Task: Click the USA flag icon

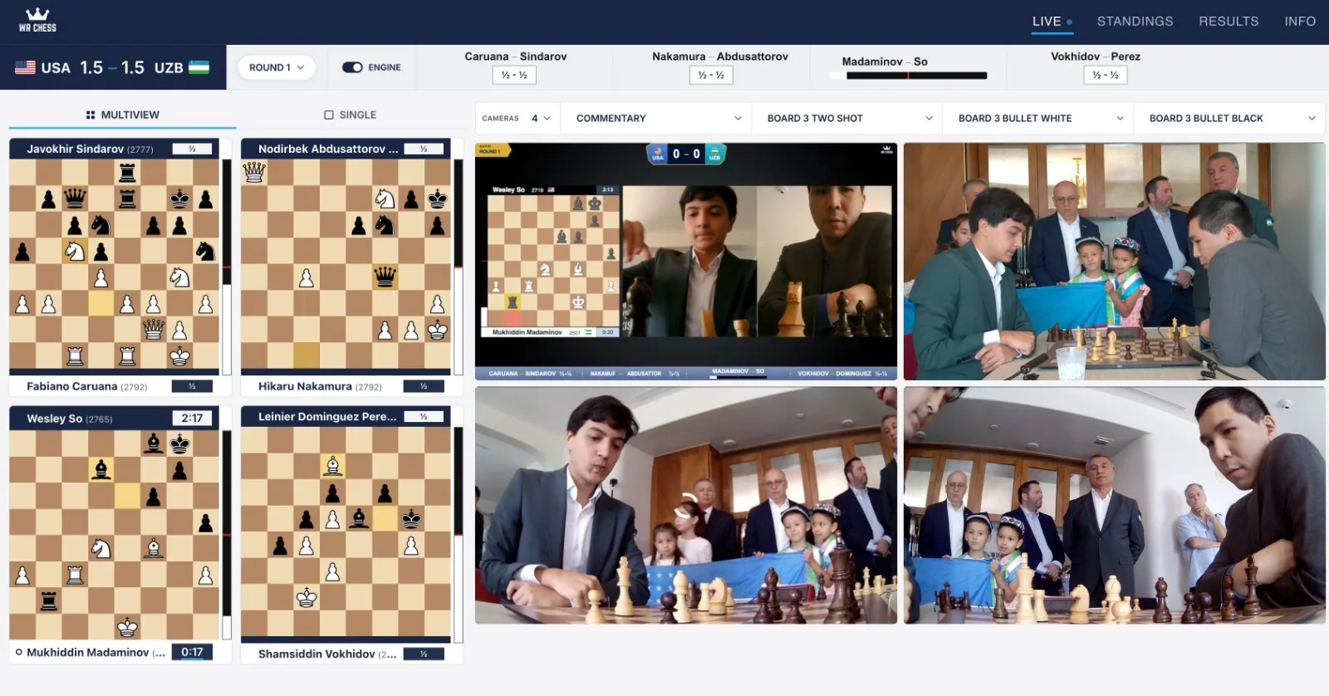Action: coord(25,67)
